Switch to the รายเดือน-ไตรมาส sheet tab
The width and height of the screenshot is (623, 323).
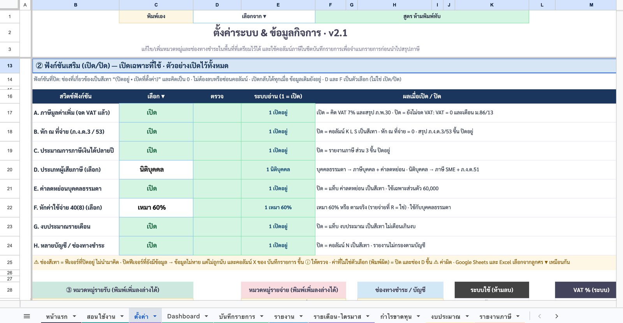[x=337, y=316]
